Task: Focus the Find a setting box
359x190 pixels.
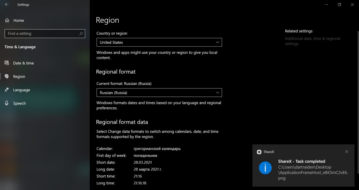Action: coord(45,34)
